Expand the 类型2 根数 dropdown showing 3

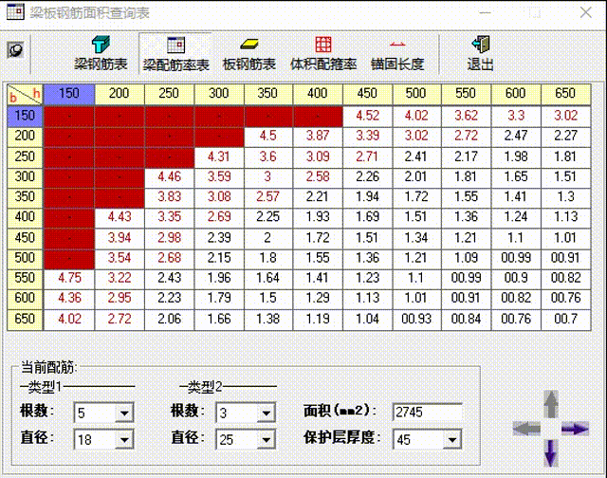(x=266, y=413)
